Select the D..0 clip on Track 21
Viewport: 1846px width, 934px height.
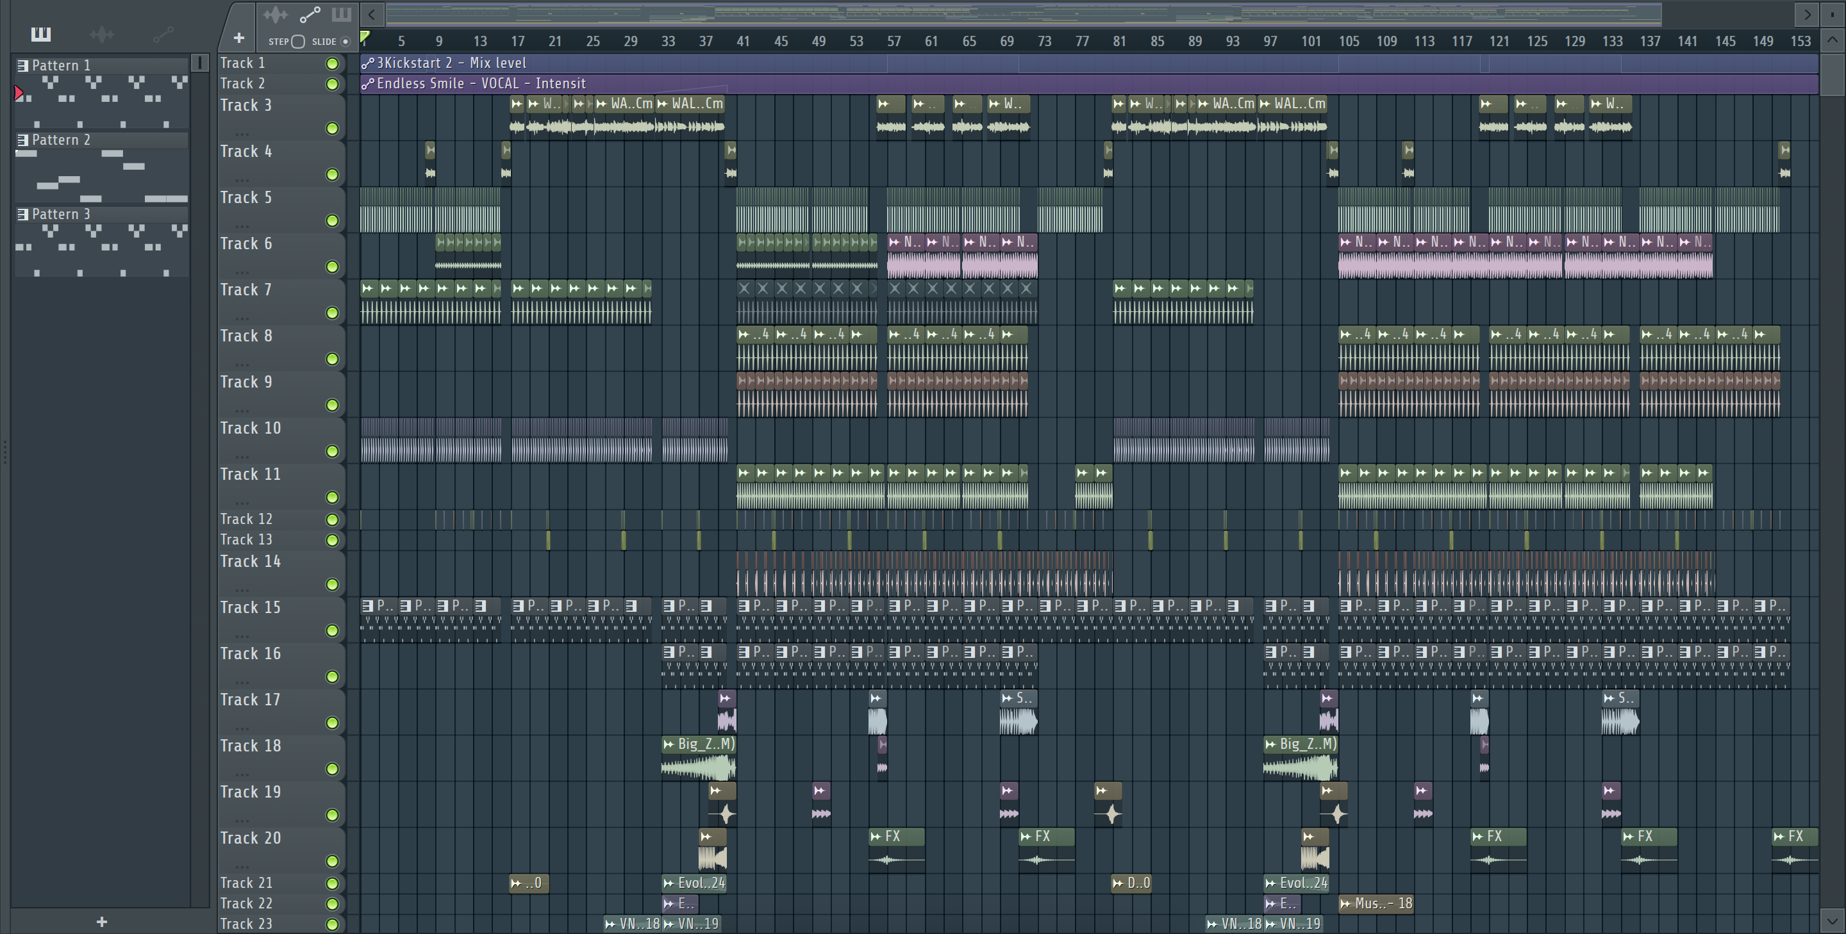[1132, 883]
